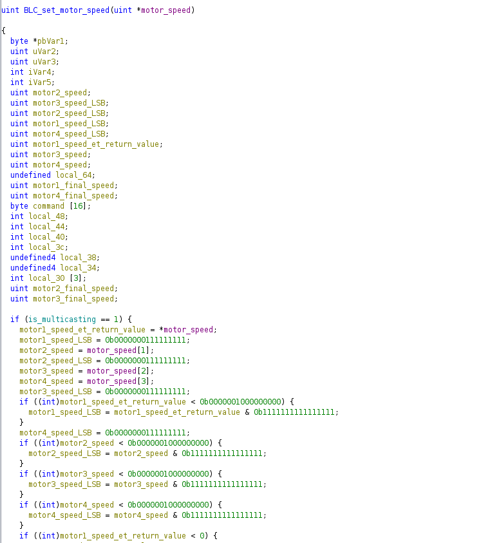Select the local_64 undefined variable
499x543 pixels.
click(x=73, y=175)
